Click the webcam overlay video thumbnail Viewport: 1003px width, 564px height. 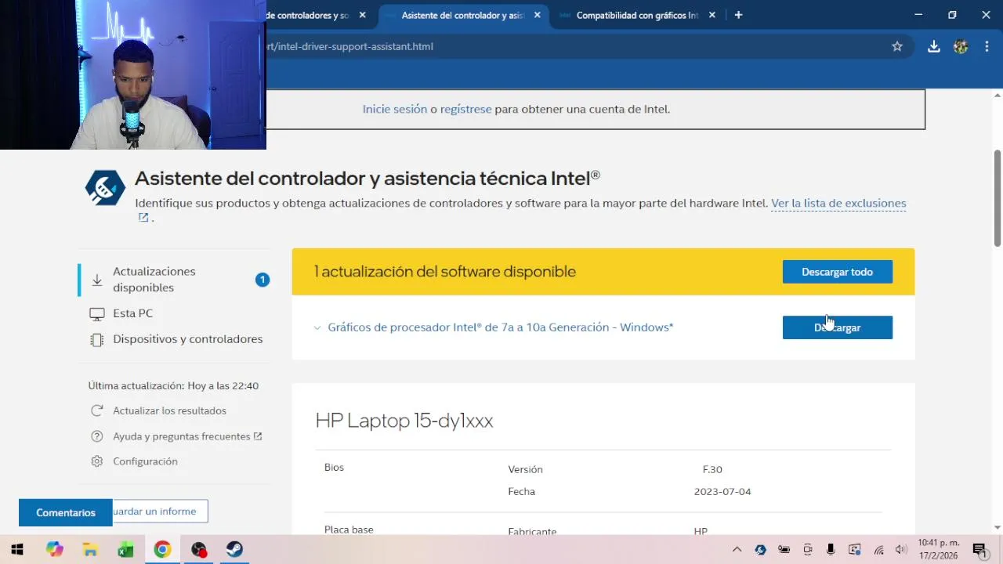tap(133, 74)
